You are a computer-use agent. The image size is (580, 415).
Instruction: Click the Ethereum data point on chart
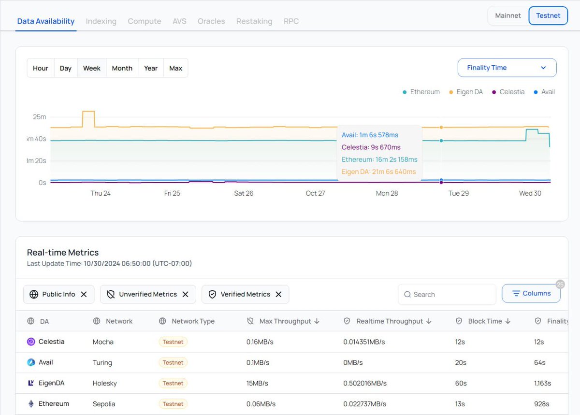pos(441,141)
